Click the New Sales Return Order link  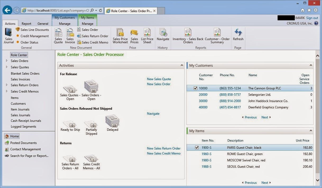(164, 148)
